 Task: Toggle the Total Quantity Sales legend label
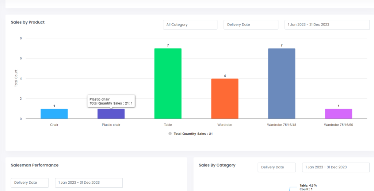coord(193,134)
